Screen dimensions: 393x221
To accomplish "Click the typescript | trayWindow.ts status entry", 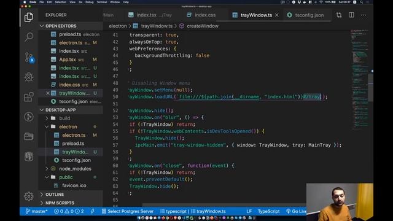I will 193,211.
